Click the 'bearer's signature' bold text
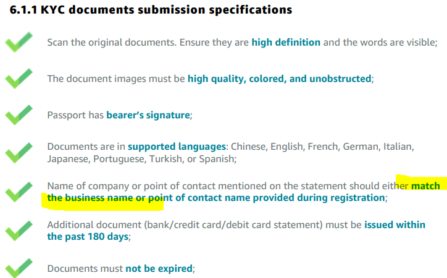 click(148, 115)
